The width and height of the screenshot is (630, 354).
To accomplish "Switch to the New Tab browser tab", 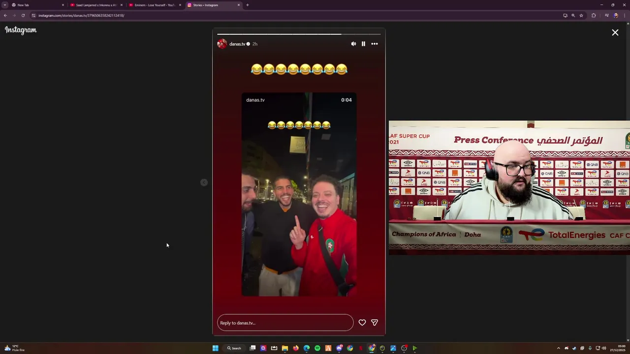I will 37,5.
